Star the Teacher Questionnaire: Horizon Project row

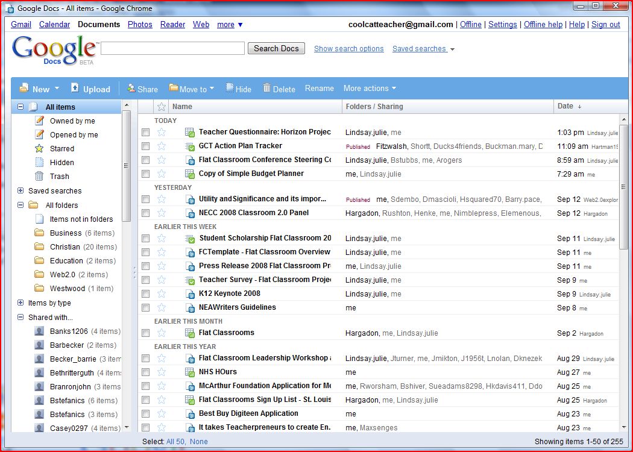pos(162,132)
